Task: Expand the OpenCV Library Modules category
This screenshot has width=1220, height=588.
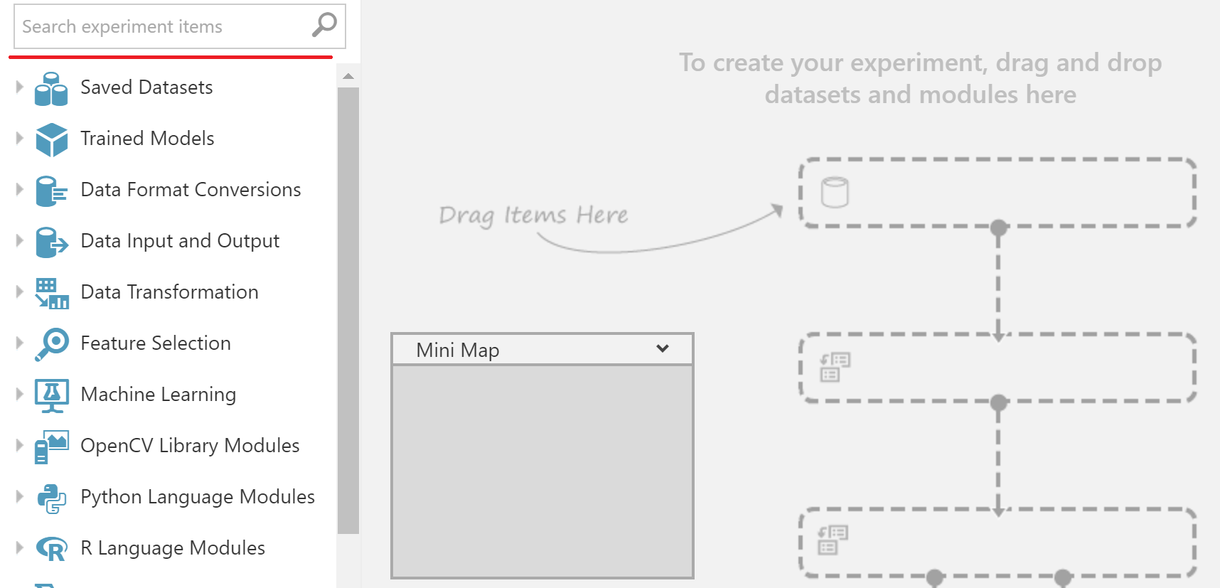Action: [x=19, y=445]
